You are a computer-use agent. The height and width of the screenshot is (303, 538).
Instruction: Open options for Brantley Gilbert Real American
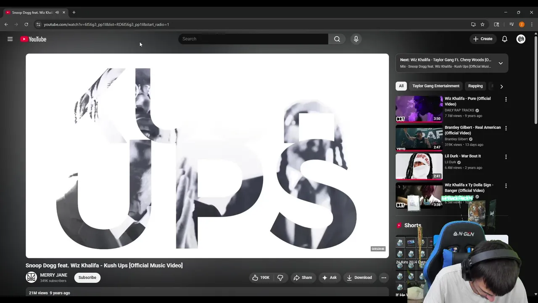click(x=506, y=128)
